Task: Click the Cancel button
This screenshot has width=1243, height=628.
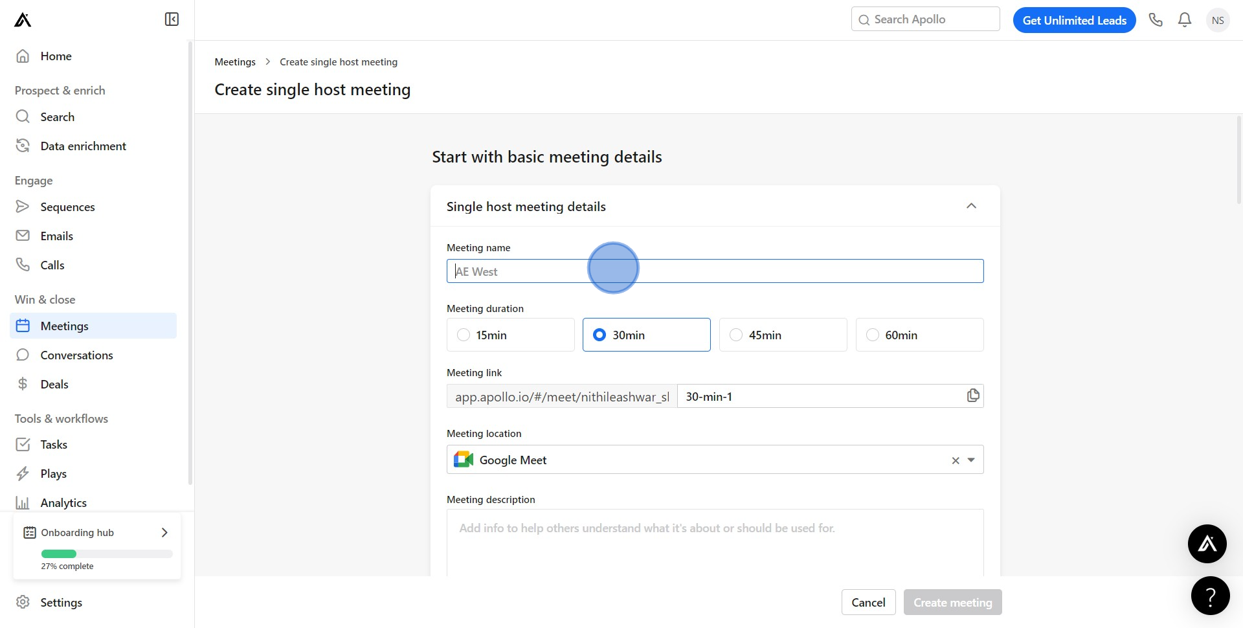Action: tap(868, 602)
